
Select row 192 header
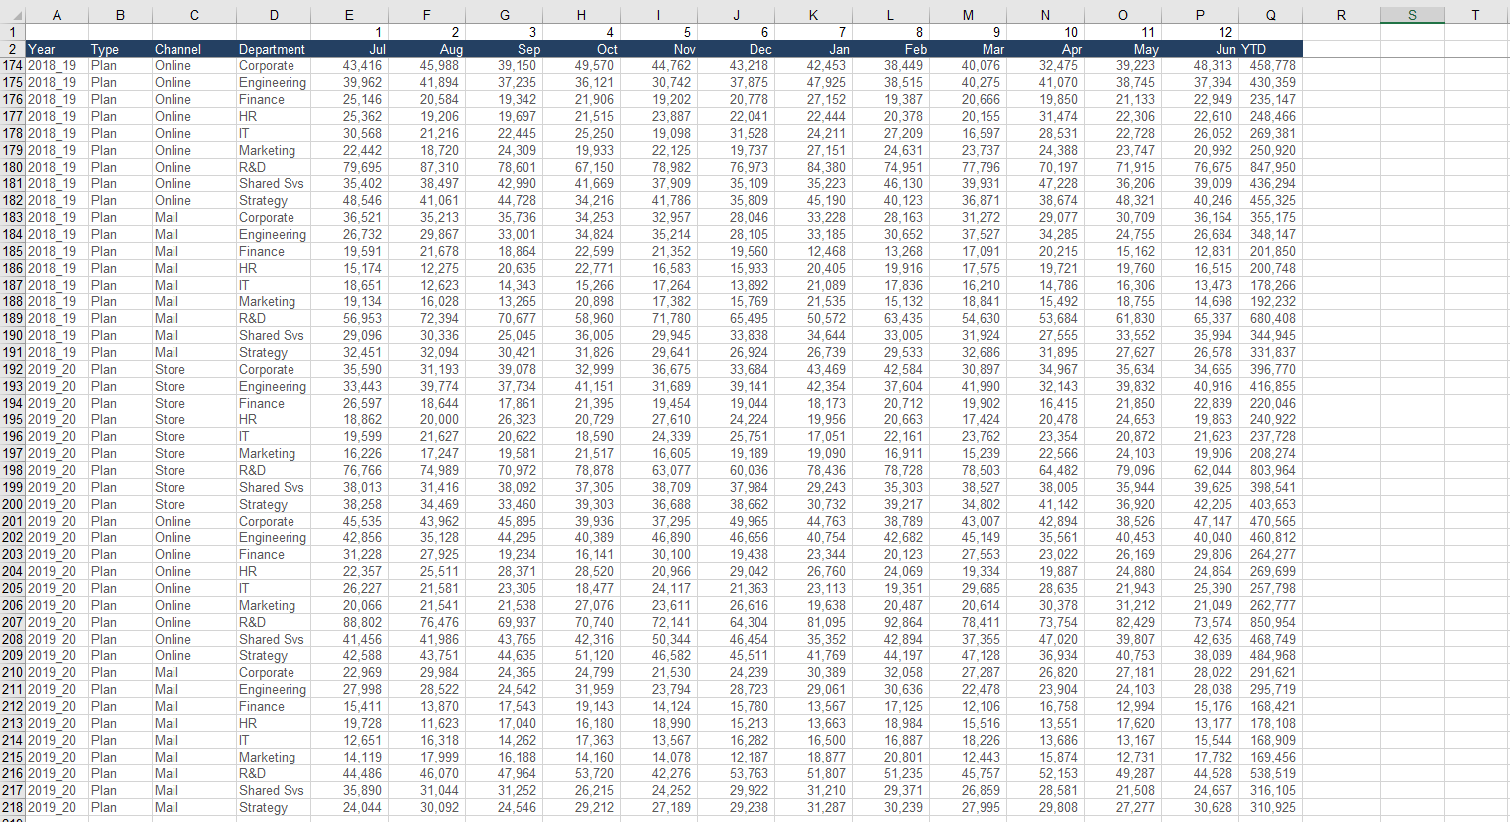point(13,369)
